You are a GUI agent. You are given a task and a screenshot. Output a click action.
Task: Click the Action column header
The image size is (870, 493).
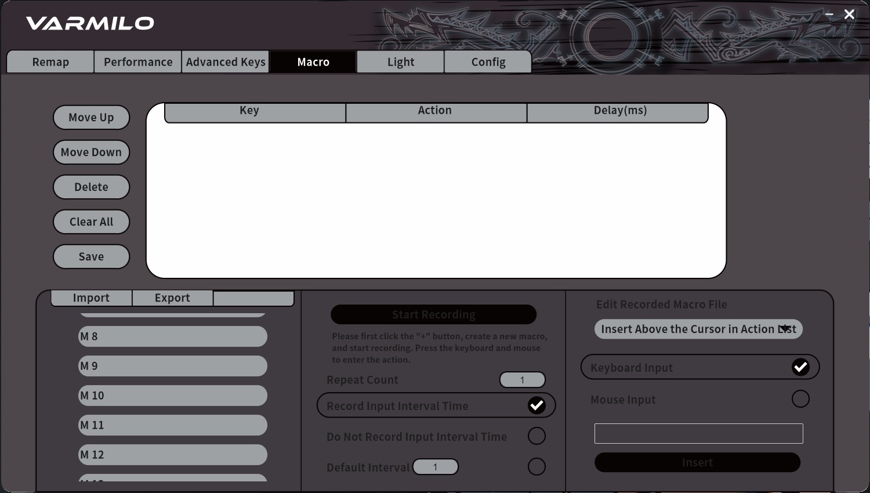(x=436, y=112)
